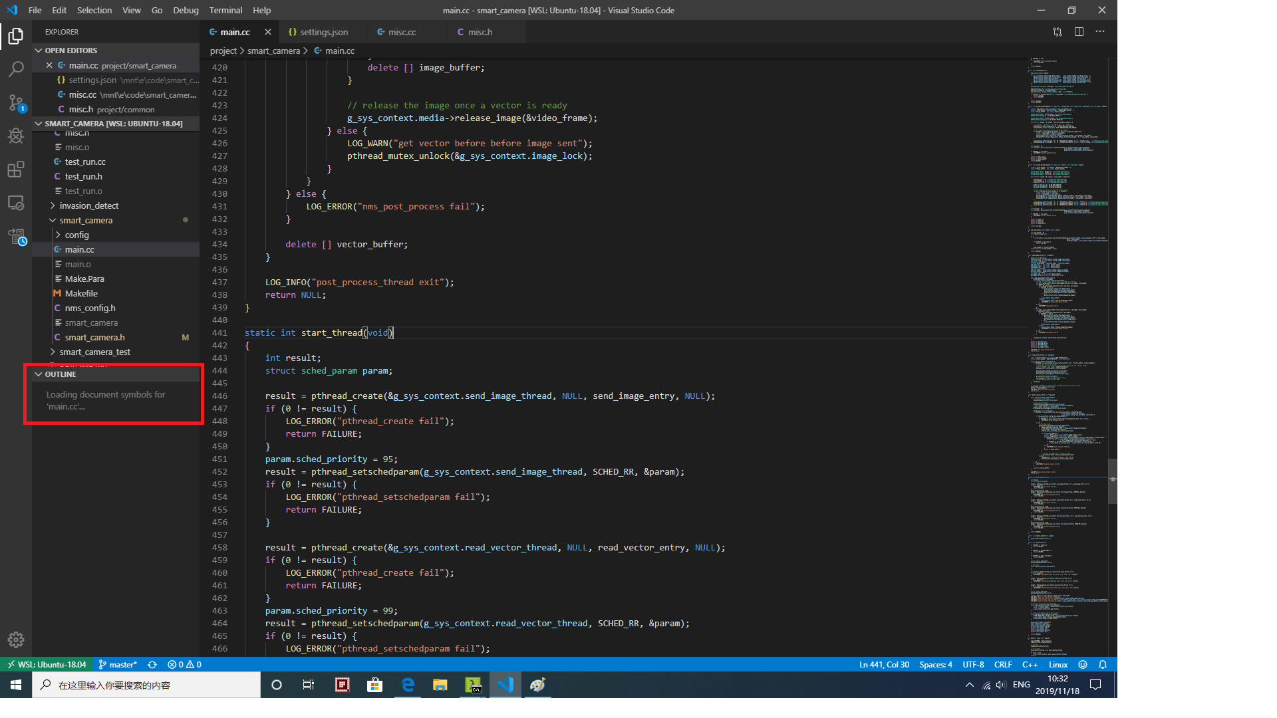Click the Manage gear icon
The width and height of the screenshot is (1277, 718).
pyautogui.click(x=16, y=640)
